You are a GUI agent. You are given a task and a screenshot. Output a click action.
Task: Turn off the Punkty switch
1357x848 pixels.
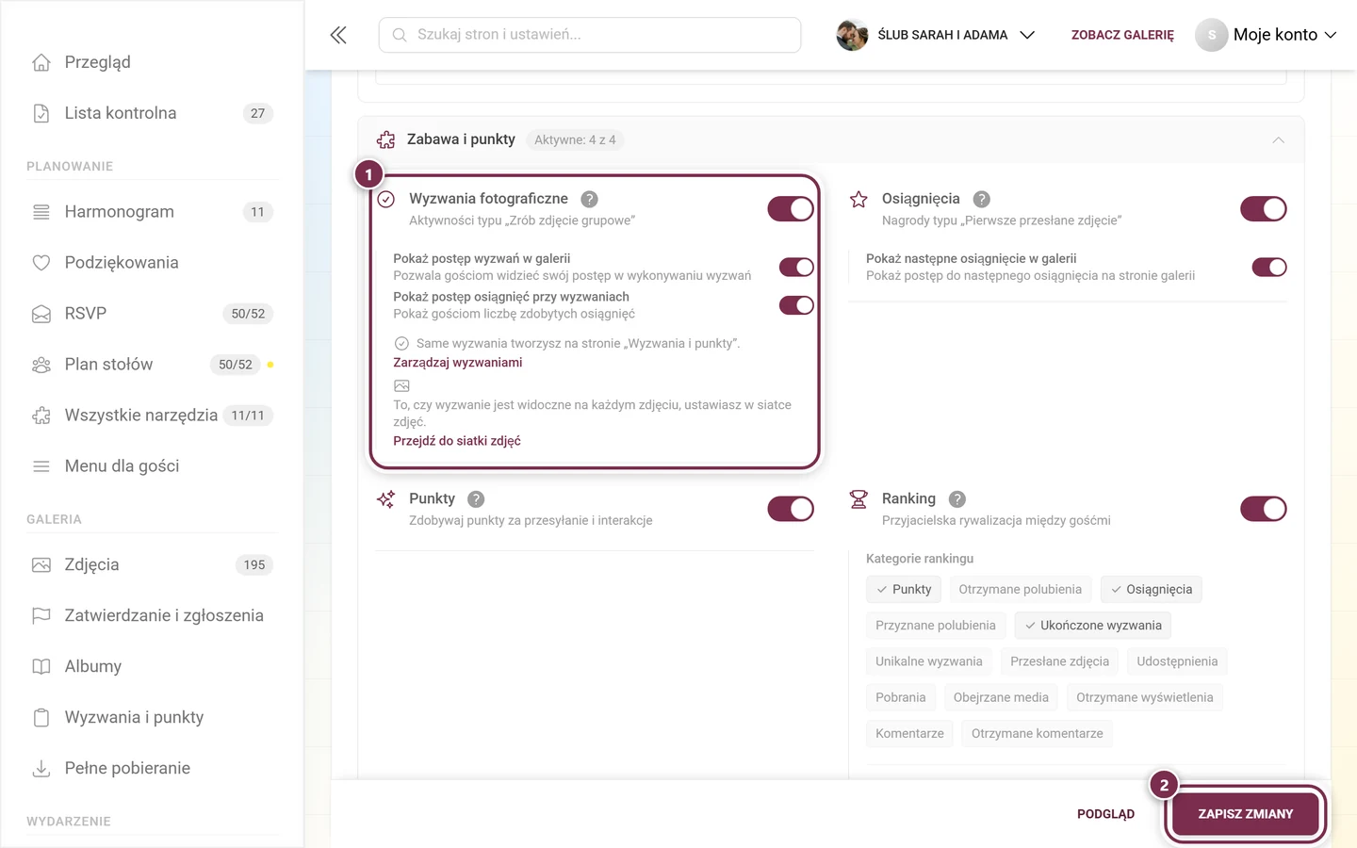coord(791,509)
